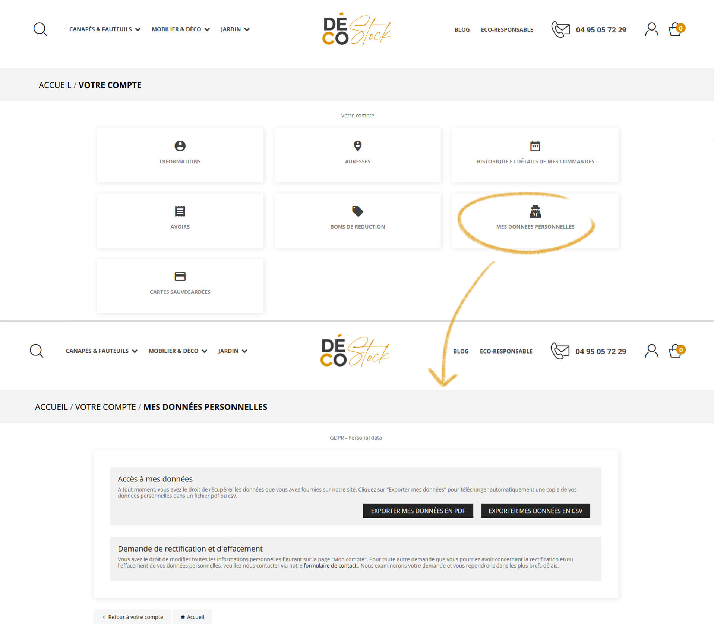Click the Accueil button with the house icon
This screenshot has height=628, width=714.
pos(192,617)
